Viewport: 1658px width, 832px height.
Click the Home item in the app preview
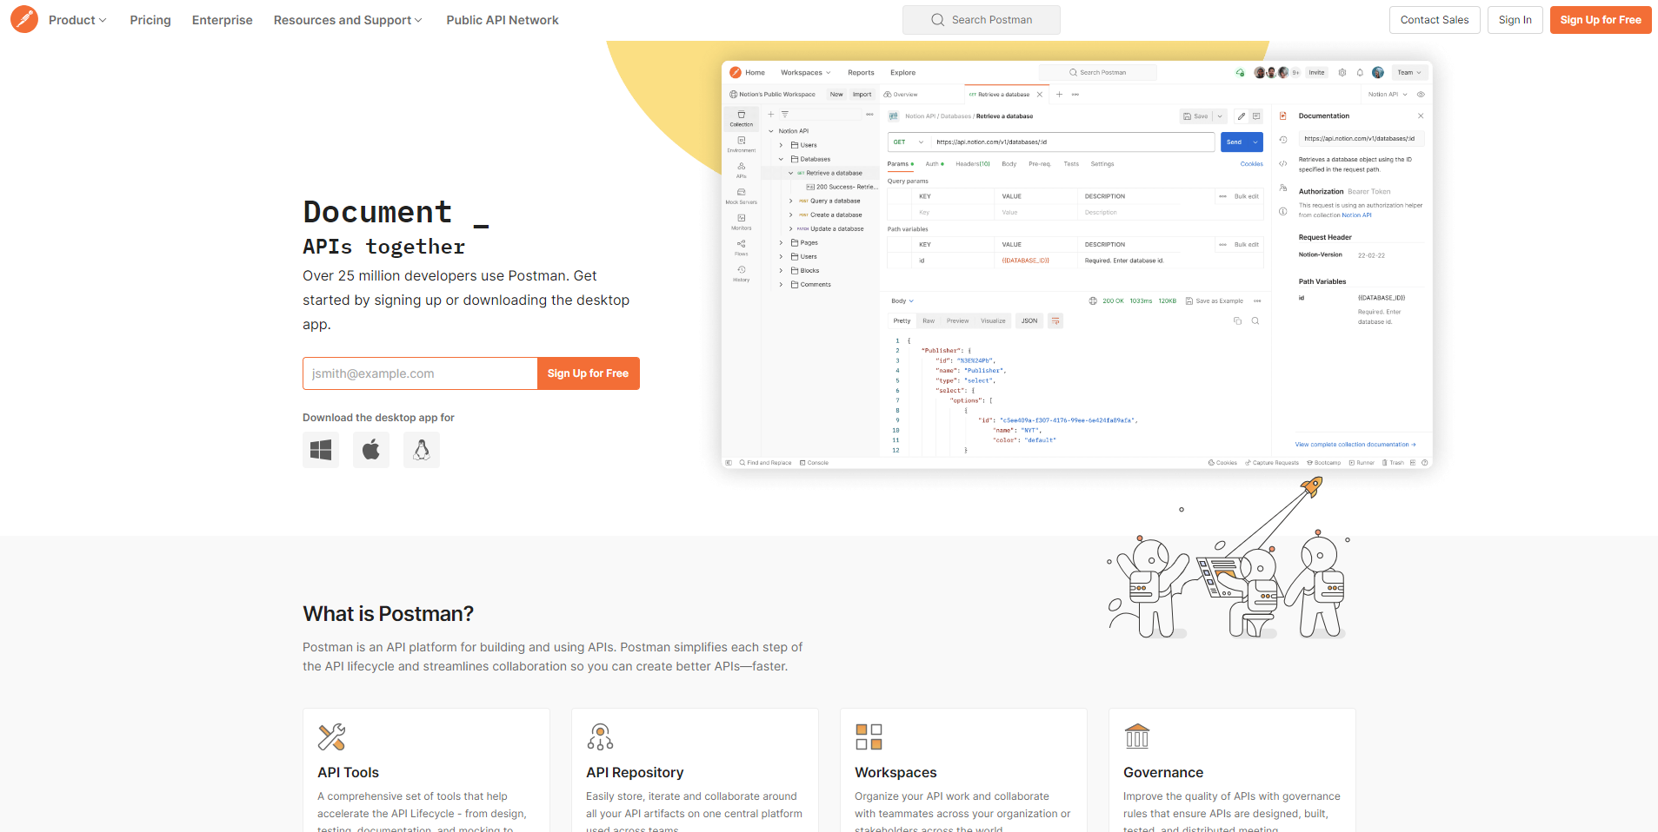755,73
